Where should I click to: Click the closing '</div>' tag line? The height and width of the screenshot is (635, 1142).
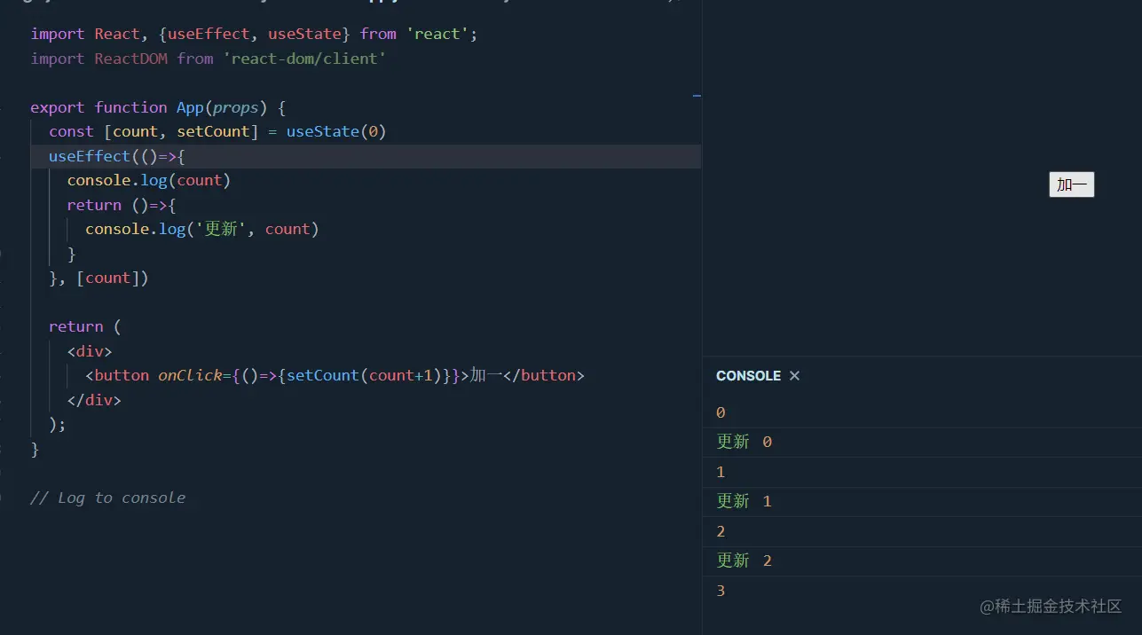click(x=94, y=400)
